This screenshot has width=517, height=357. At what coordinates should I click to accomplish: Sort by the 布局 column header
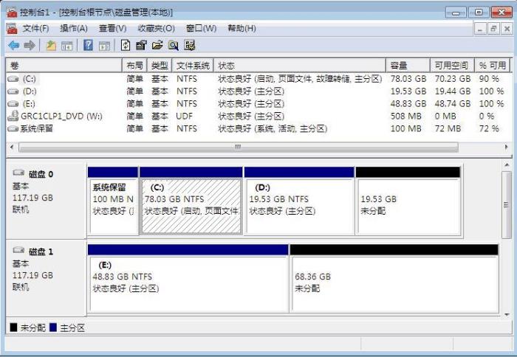(134, 66)
